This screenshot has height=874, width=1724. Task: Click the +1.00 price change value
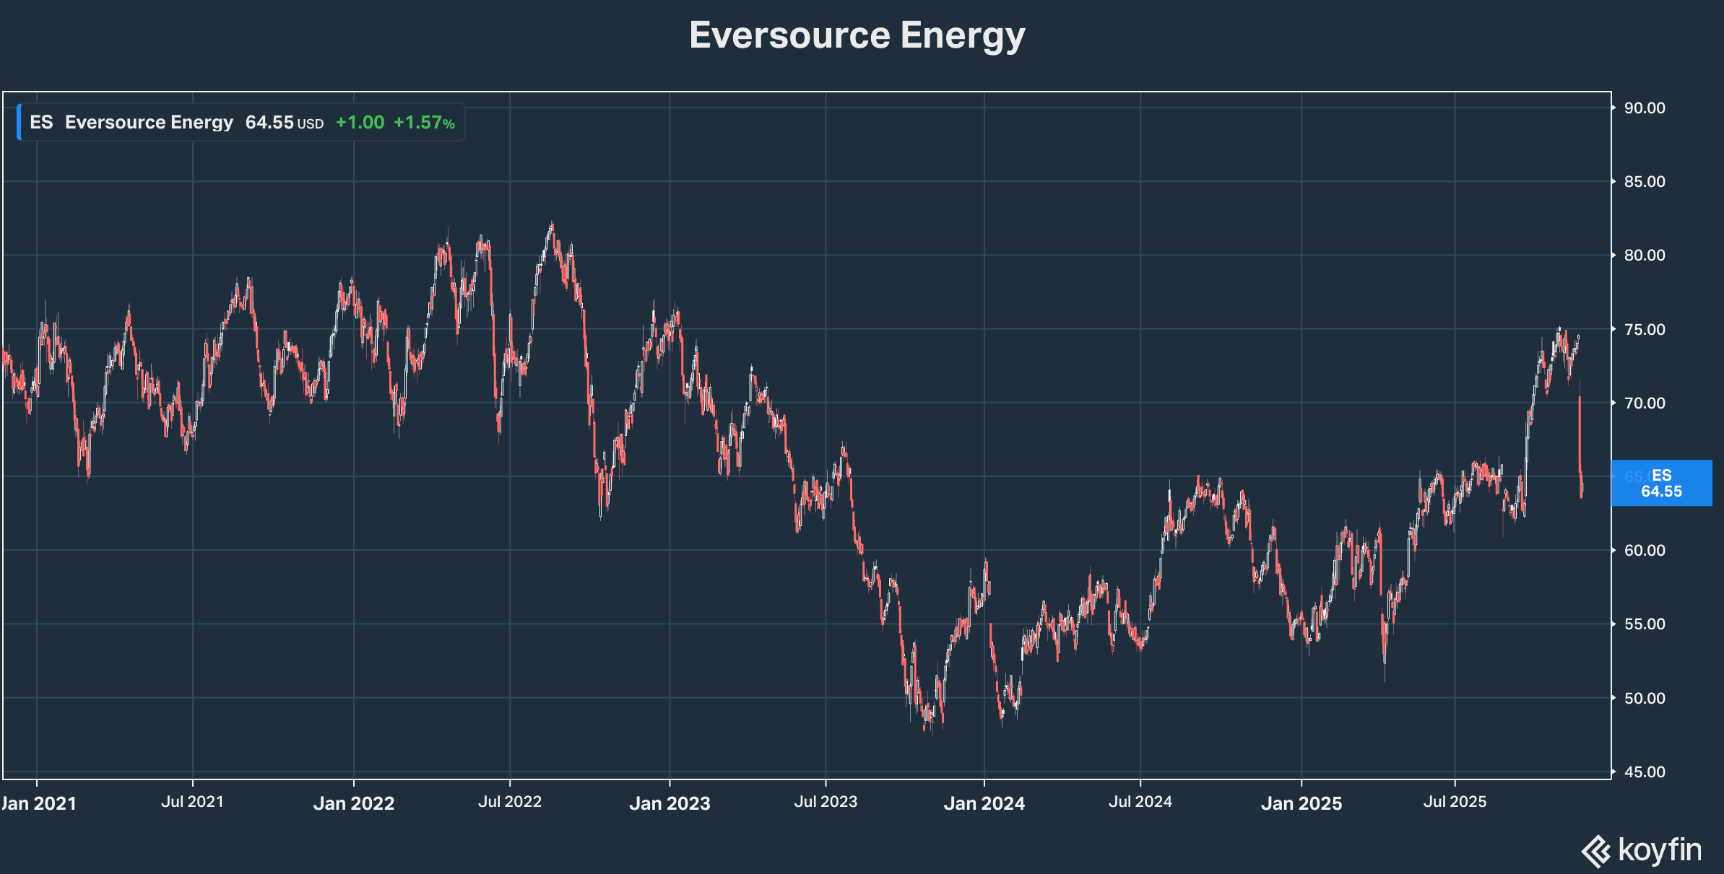[x=360, y=123]
